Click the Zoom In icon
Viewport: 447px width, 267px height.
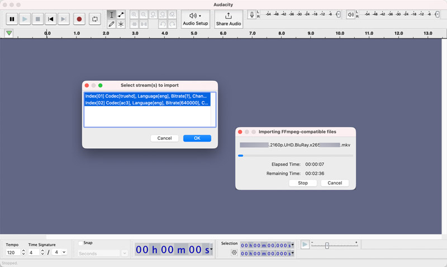point(134,15)
